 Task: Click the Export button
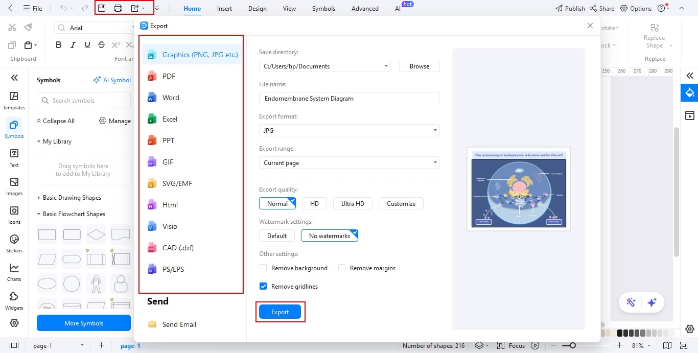pos(280,312)
